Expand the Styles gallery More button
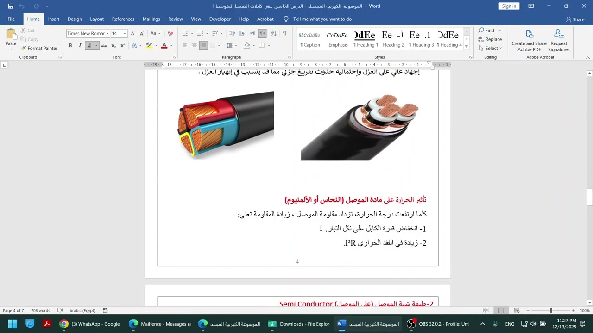 coord(467,47)
